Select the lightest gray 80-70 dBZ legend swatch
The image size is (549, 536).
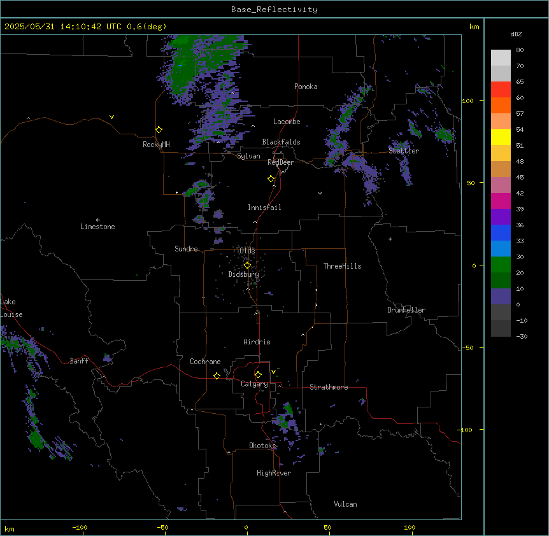(x=501, y=57)
